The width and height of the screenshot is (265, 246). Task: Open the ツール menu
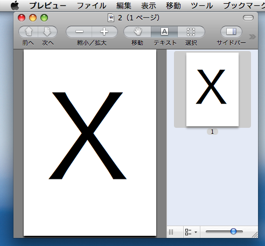[x=202, y=6]
